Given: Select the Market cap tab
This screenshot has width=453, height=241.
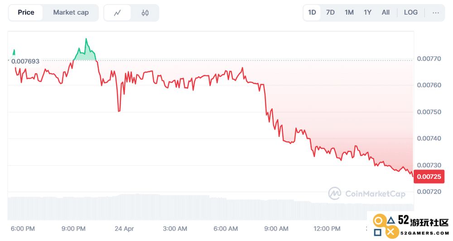Looking at the screenshot, I should coord(71,12).
